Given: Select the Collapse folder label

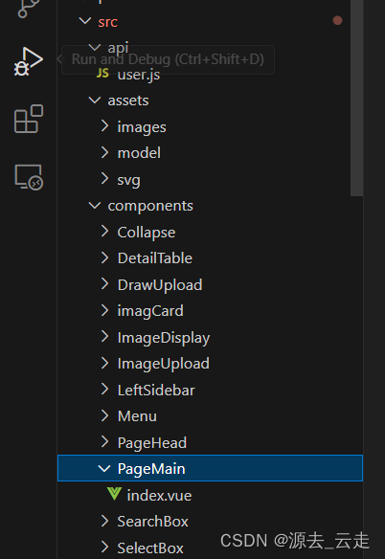Looking at the screenshot, I should point(147,233).
